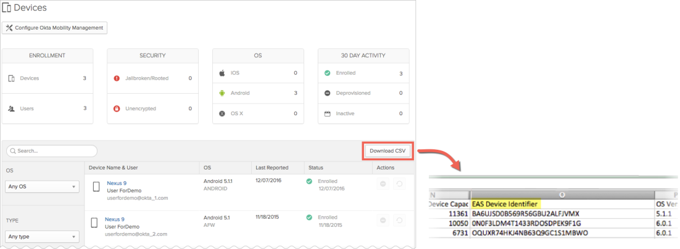The height and width of the screenshot is (249, 680).
Task: Click the Jailbroken/Rooted warning icon
Action: pyautogui.click(x=117, y=78)
